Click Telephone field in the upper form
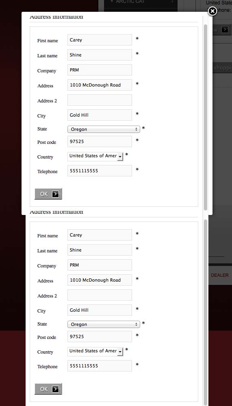 tap(100, 171)
